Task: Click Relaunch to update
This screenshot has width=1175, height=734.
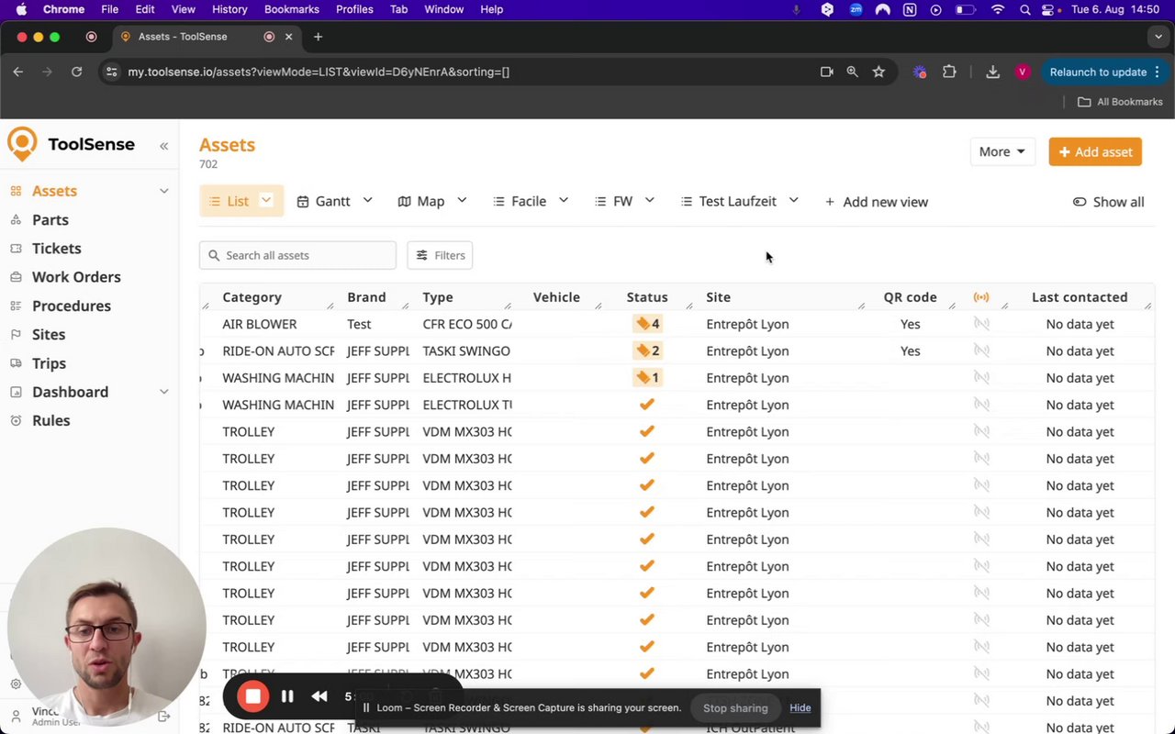Action: point(1098,72)
